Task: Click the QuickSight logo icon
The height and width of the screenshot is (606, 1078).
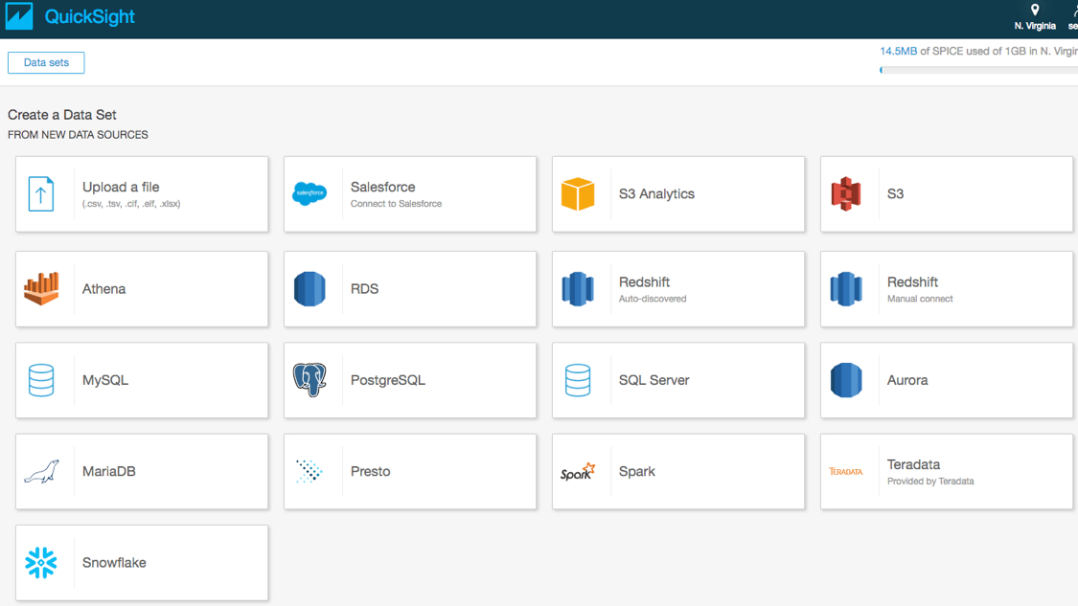Action: 19,16
